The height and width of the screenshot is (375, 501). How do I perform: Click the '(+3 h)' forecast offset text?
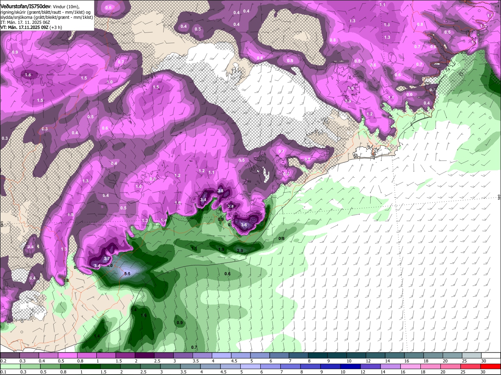point(56,27)
